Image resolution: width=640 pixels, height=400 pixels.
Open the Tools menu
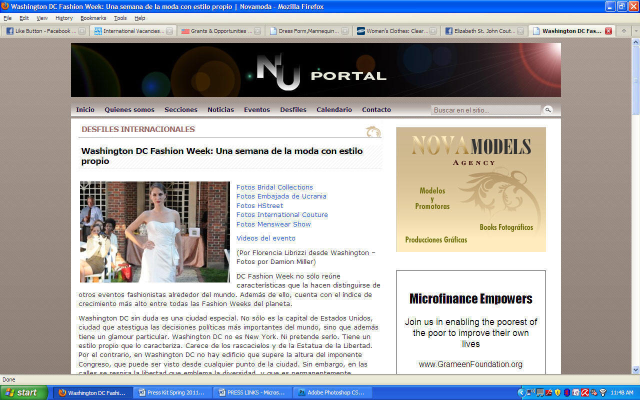tap(120, 18)
